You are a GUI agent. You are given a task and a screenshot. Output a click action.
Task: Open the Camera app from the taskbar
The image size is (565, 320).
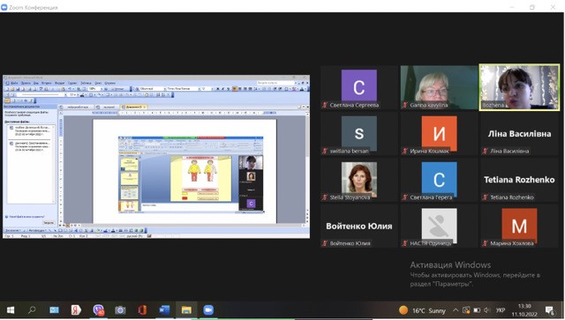coord(120,310)
